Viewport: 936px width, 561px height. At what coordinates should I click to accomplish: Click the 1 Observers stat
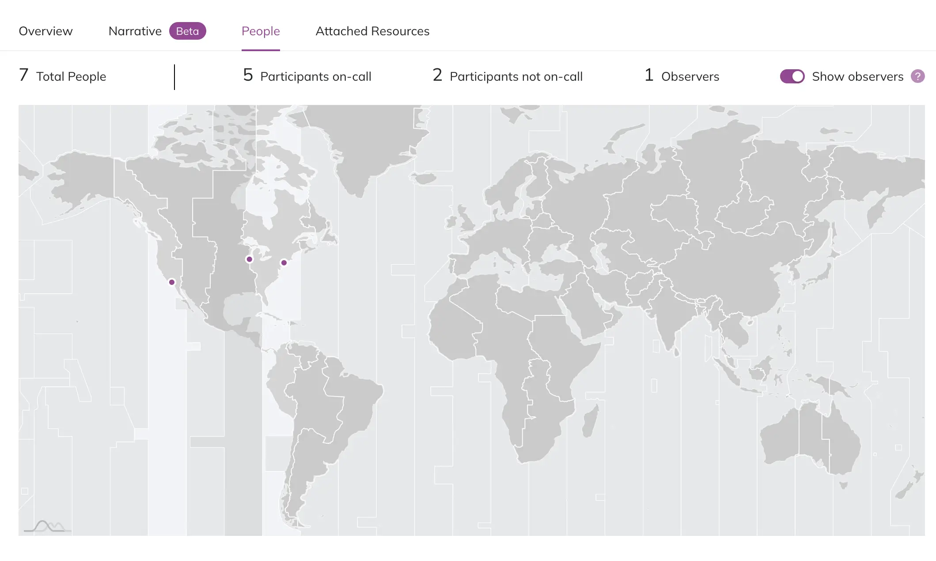tap(682, 76)
